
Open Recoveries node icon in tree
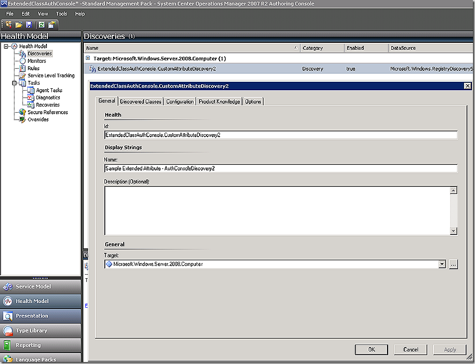[x=31, y=105]
